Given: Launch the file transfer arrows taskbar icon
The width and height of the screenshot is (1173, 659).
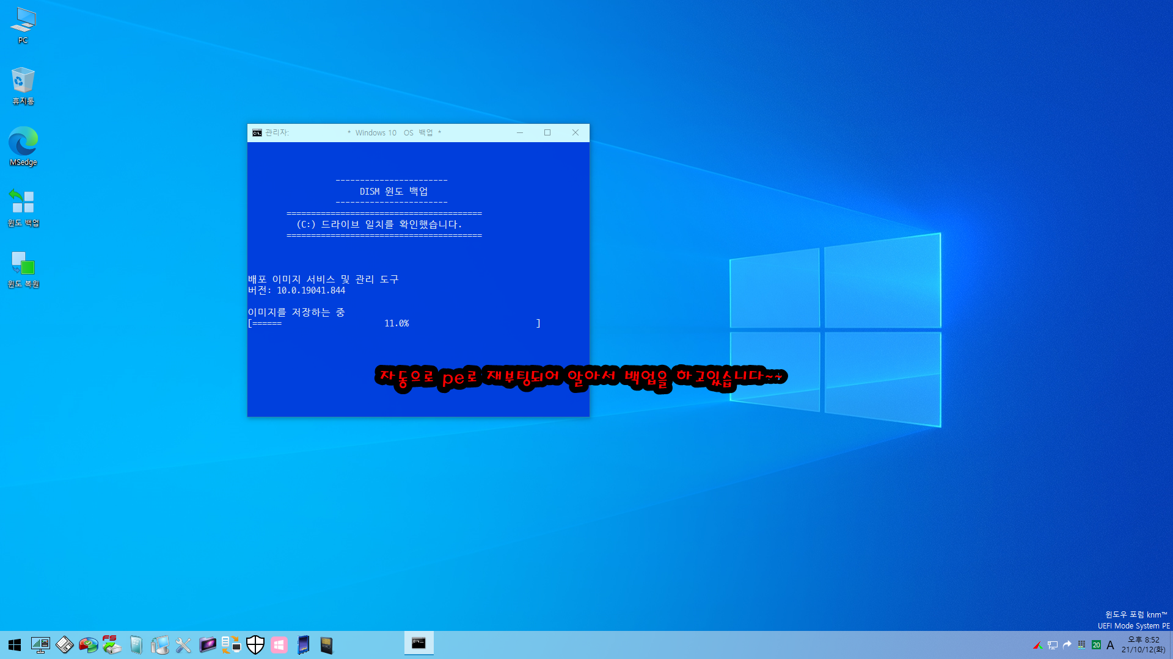Looking at the screenshot, I should click(x=231, y=645).
